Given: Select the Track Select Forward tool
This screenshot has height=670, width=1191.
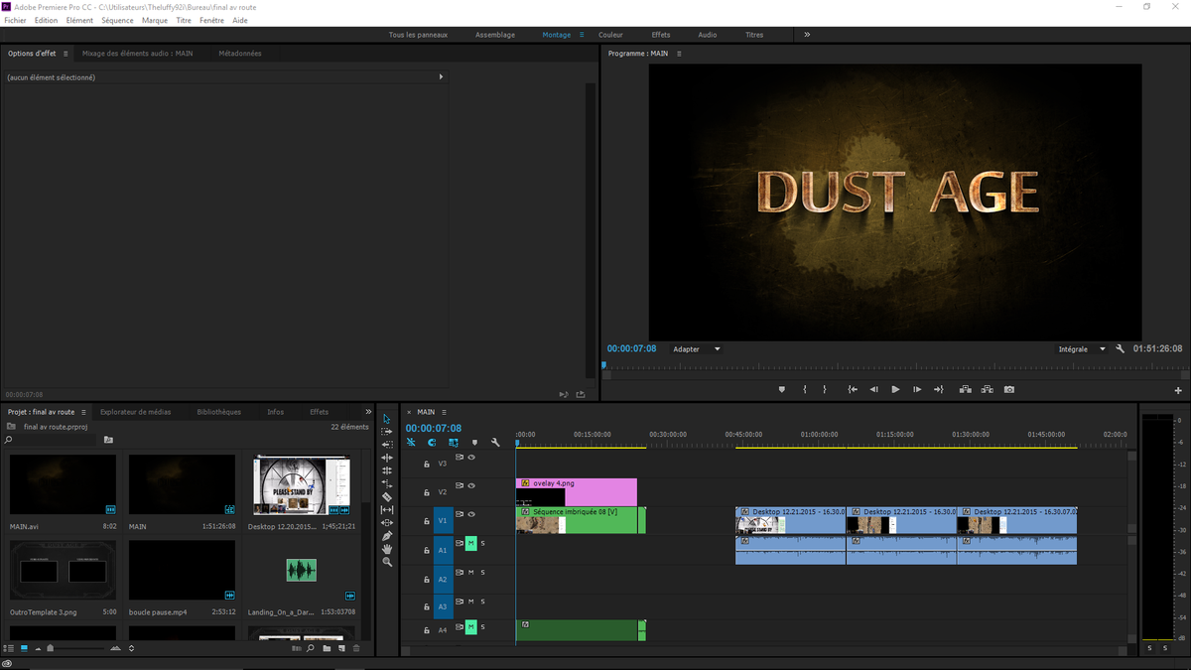Looking at the screenshot, I should pyautogui.click(x=387, y=432).
